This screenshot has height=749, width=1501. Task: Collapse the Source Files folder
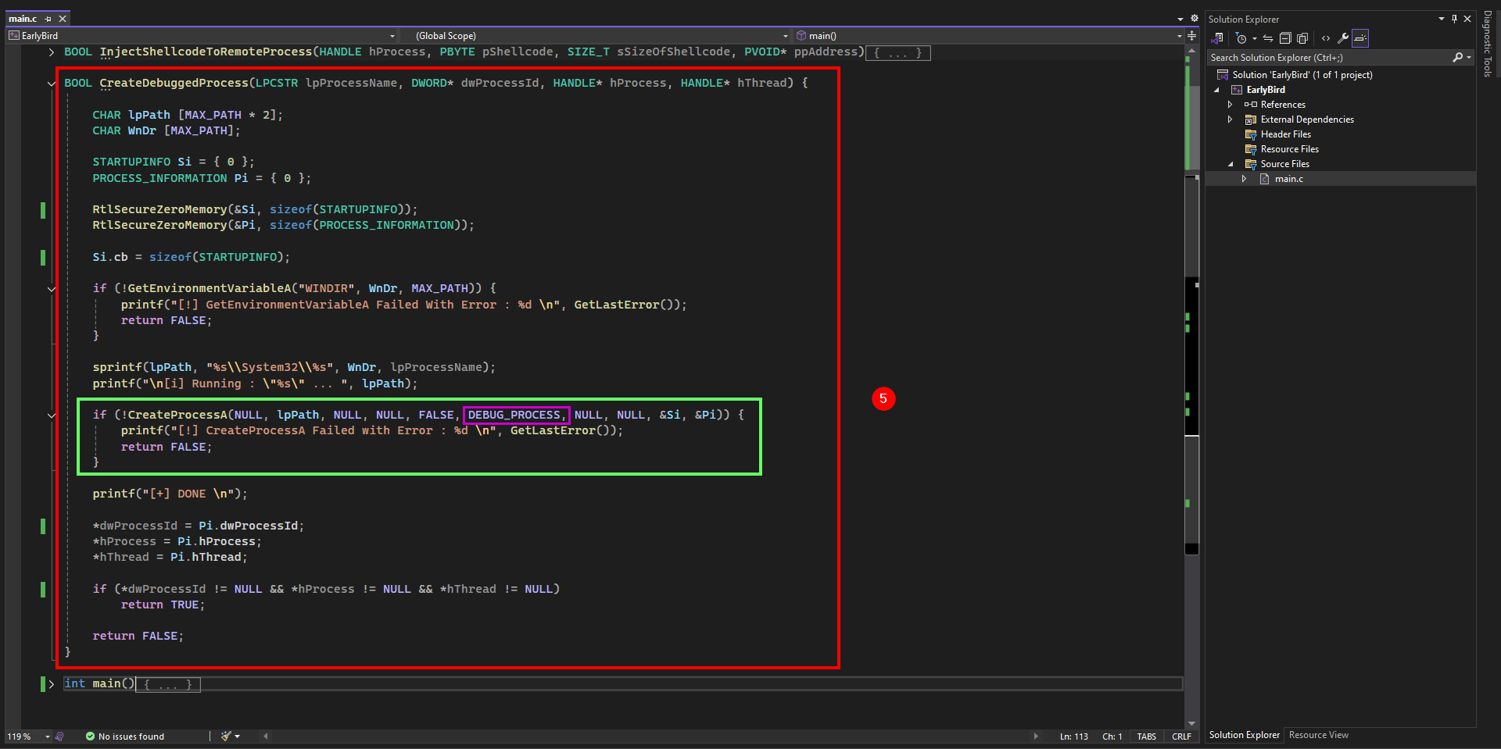click(1231, 164)
